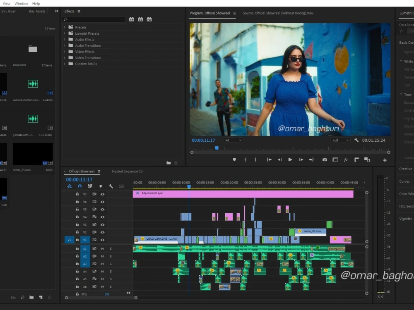This screenshot has width=414, height=310.
Task: Mute audio track A4
Action: [x=102, y=272]
